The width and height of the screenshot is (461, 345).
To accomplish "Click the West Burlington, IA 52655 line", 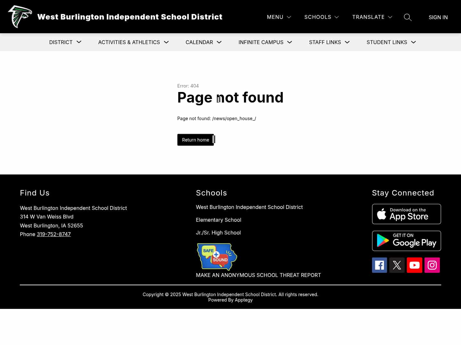I will (52, 226).
